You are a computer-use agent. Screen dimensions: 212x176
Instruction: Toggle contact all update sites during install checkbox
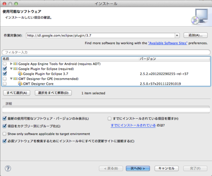click(x=5, y=141)
